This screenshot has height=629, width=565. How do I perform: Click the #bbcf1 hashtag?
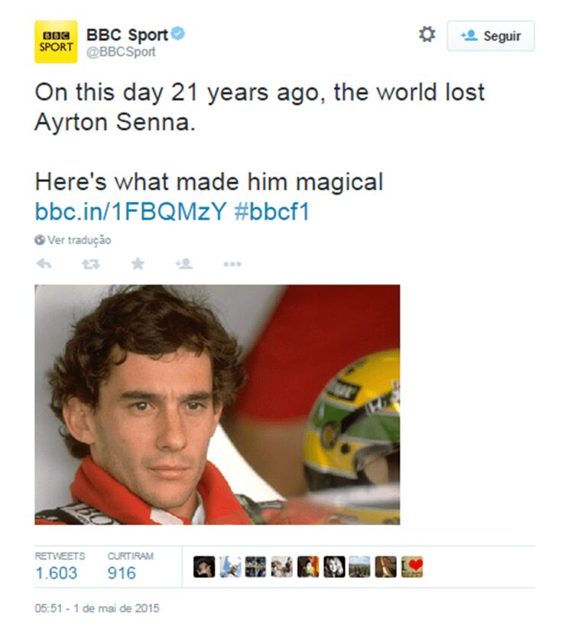click(271, 212)
